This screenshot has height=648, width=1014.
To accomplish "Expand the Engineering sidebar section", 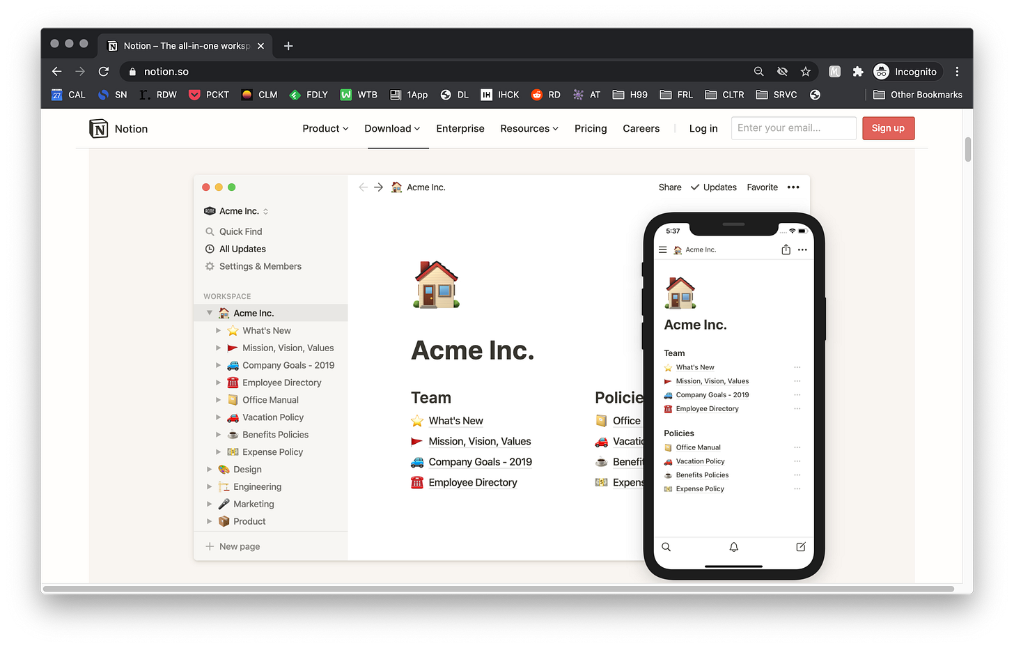I will [209, 487].
